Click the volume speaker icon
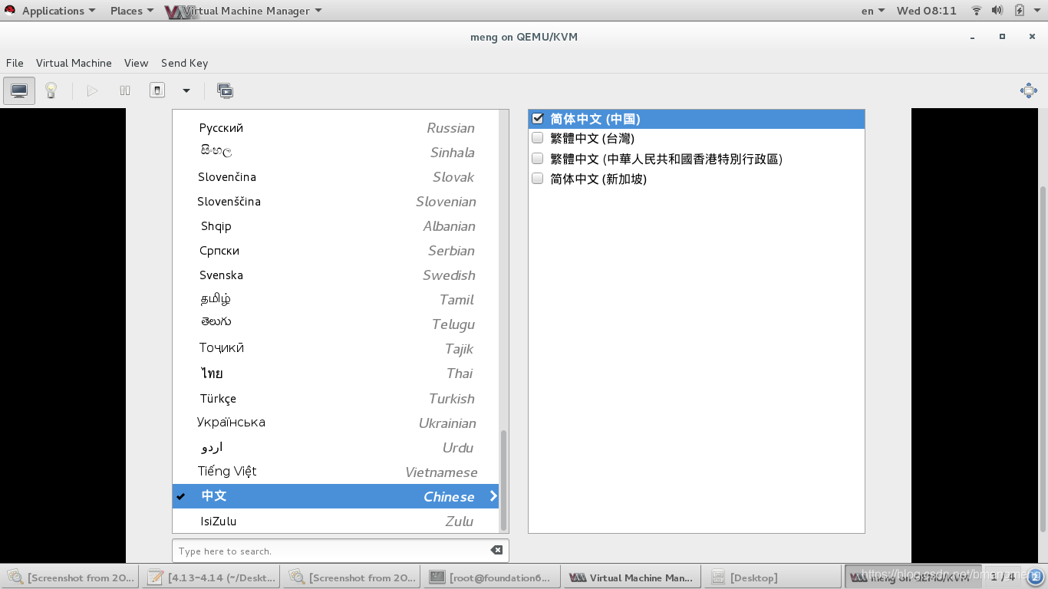Viewport: 1048px width, 589px height. click(x=997, y=11)
